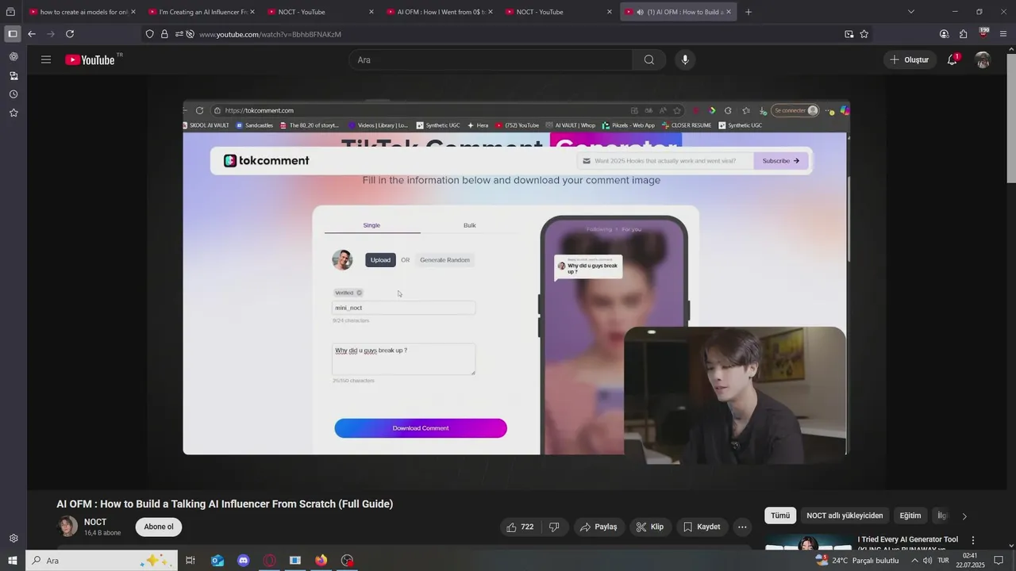The image size is (1016, 571).
Task: Expand the list all tabs dropdown
Action: (x=911, y=12)
